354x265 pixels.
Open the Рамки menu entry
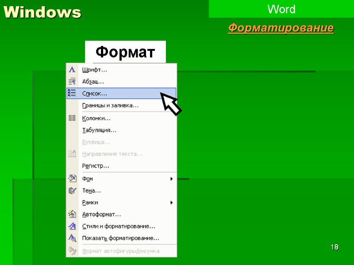(121, 202)
